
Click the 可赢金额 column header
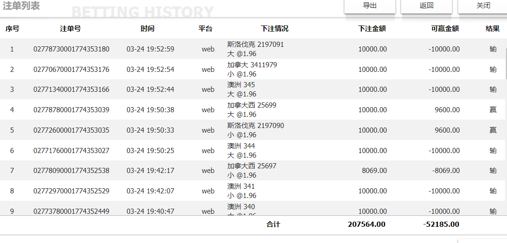(x=445, y=29)
